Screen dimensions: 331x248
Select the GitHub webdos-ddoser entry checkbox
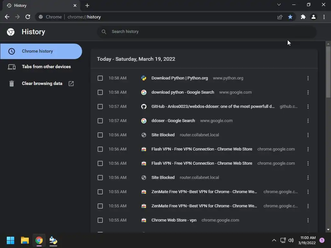pyautogui.click(x=100, y=107)
